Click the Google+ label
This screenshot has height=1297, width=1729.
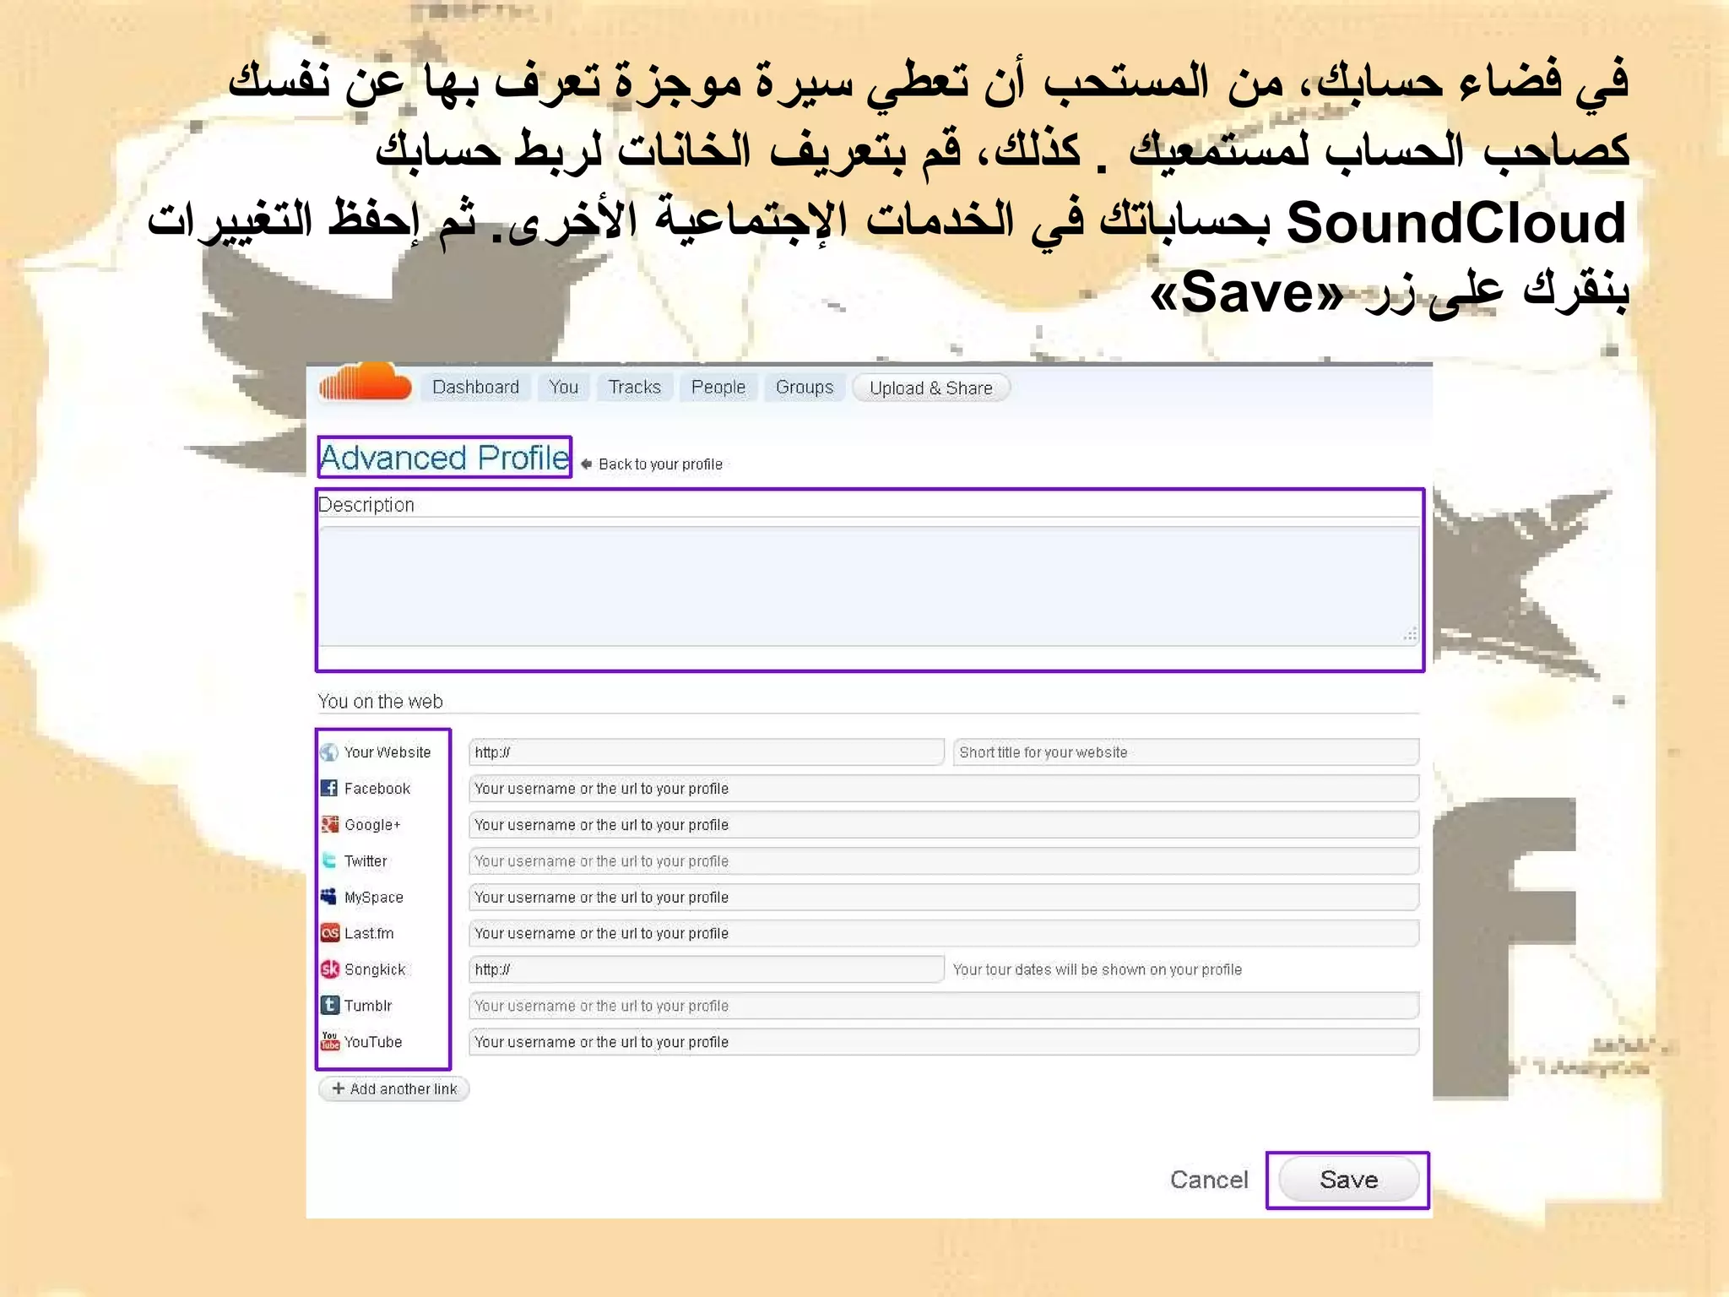click(372, 825)
